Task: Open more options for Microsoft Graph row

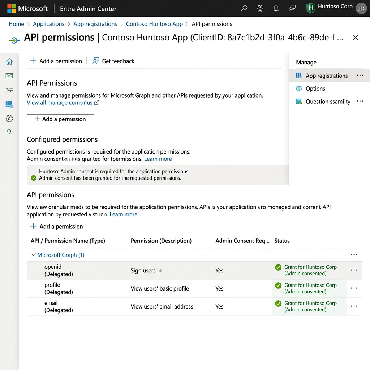Action: [354, 255]
